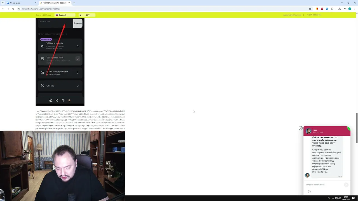Click the share icon in app screenshot

57,100
